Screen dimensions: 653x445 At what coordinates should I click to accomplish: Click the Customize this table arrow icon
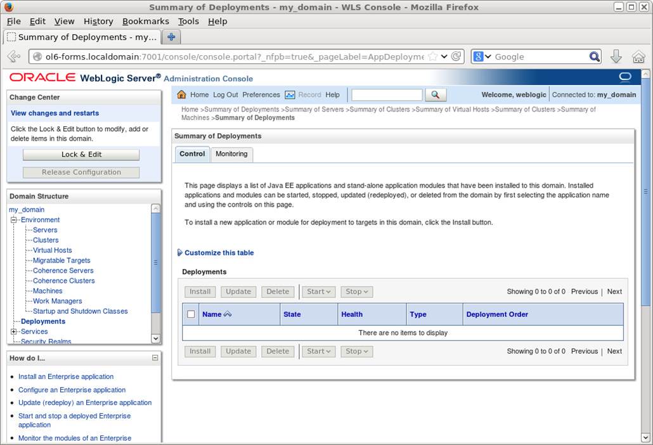(180, 252)
